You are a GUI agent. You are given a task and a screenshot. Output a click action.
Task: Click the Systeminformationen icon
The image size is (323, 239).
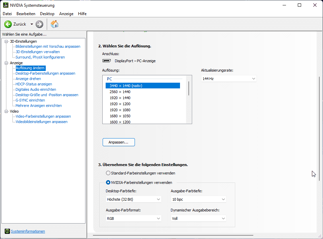[7, 231]
